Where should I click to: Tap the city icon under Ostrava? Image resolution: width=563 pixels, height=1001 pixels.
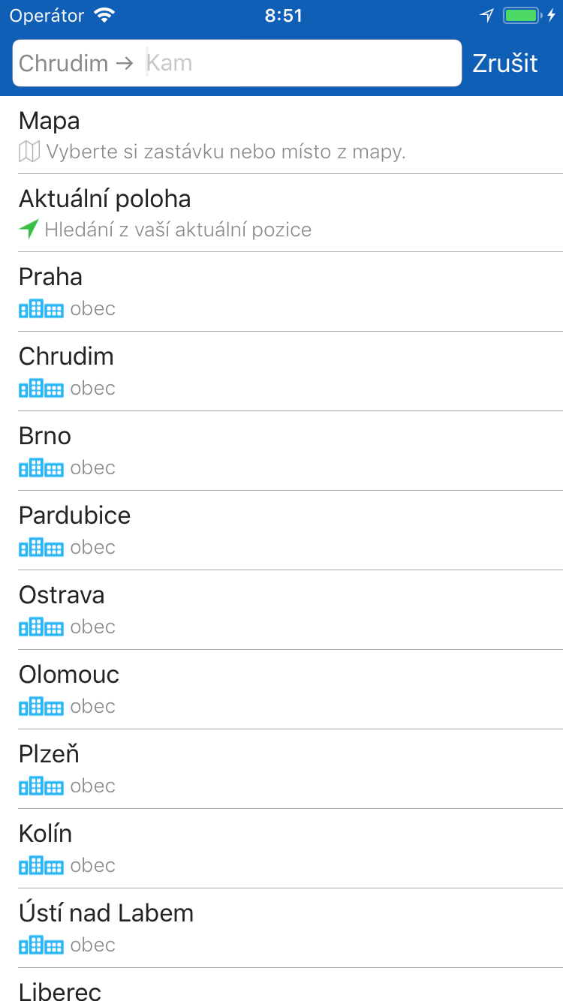pos(41,627)
